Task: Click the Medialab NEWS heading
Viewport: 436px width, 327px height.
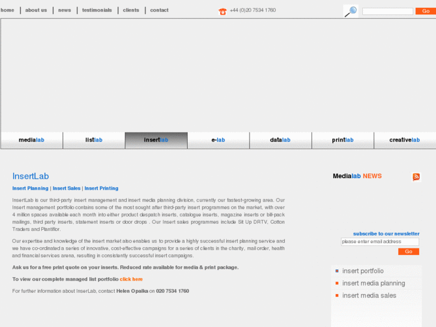Action: pos(357,176)
